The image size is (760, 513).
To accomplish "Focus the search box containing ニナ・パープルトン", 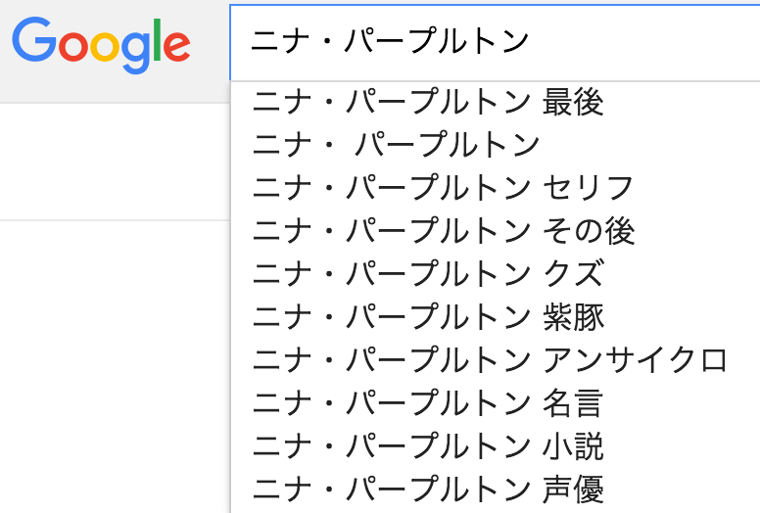I will 495,42.
